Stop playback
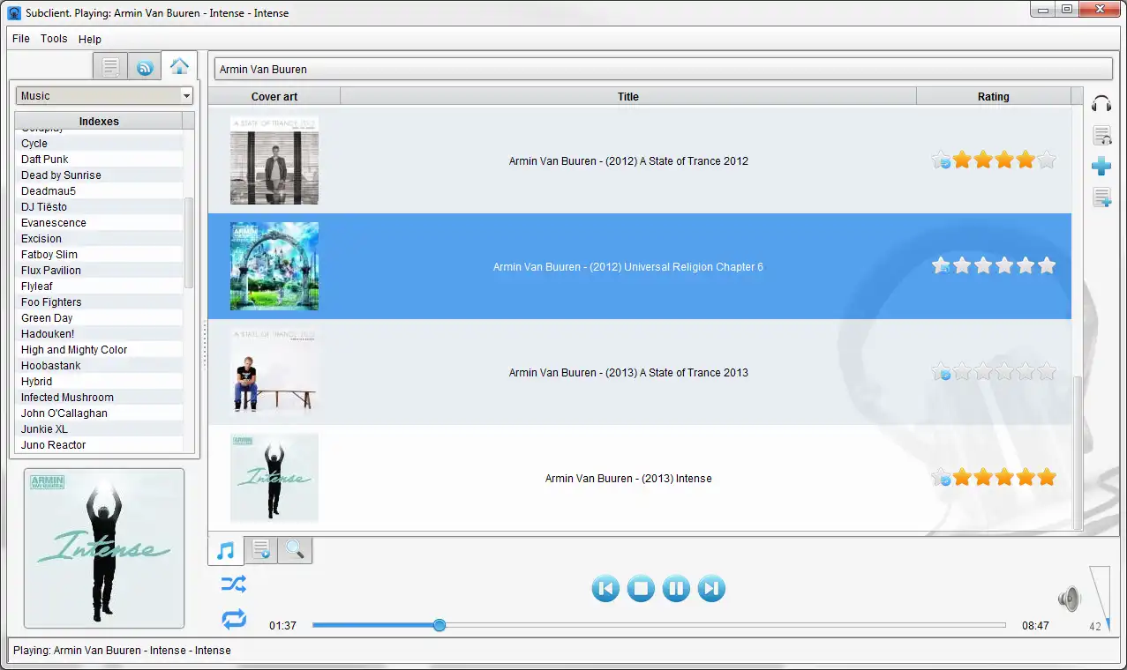The image size is (1127, 670). [x=641, y=588]
